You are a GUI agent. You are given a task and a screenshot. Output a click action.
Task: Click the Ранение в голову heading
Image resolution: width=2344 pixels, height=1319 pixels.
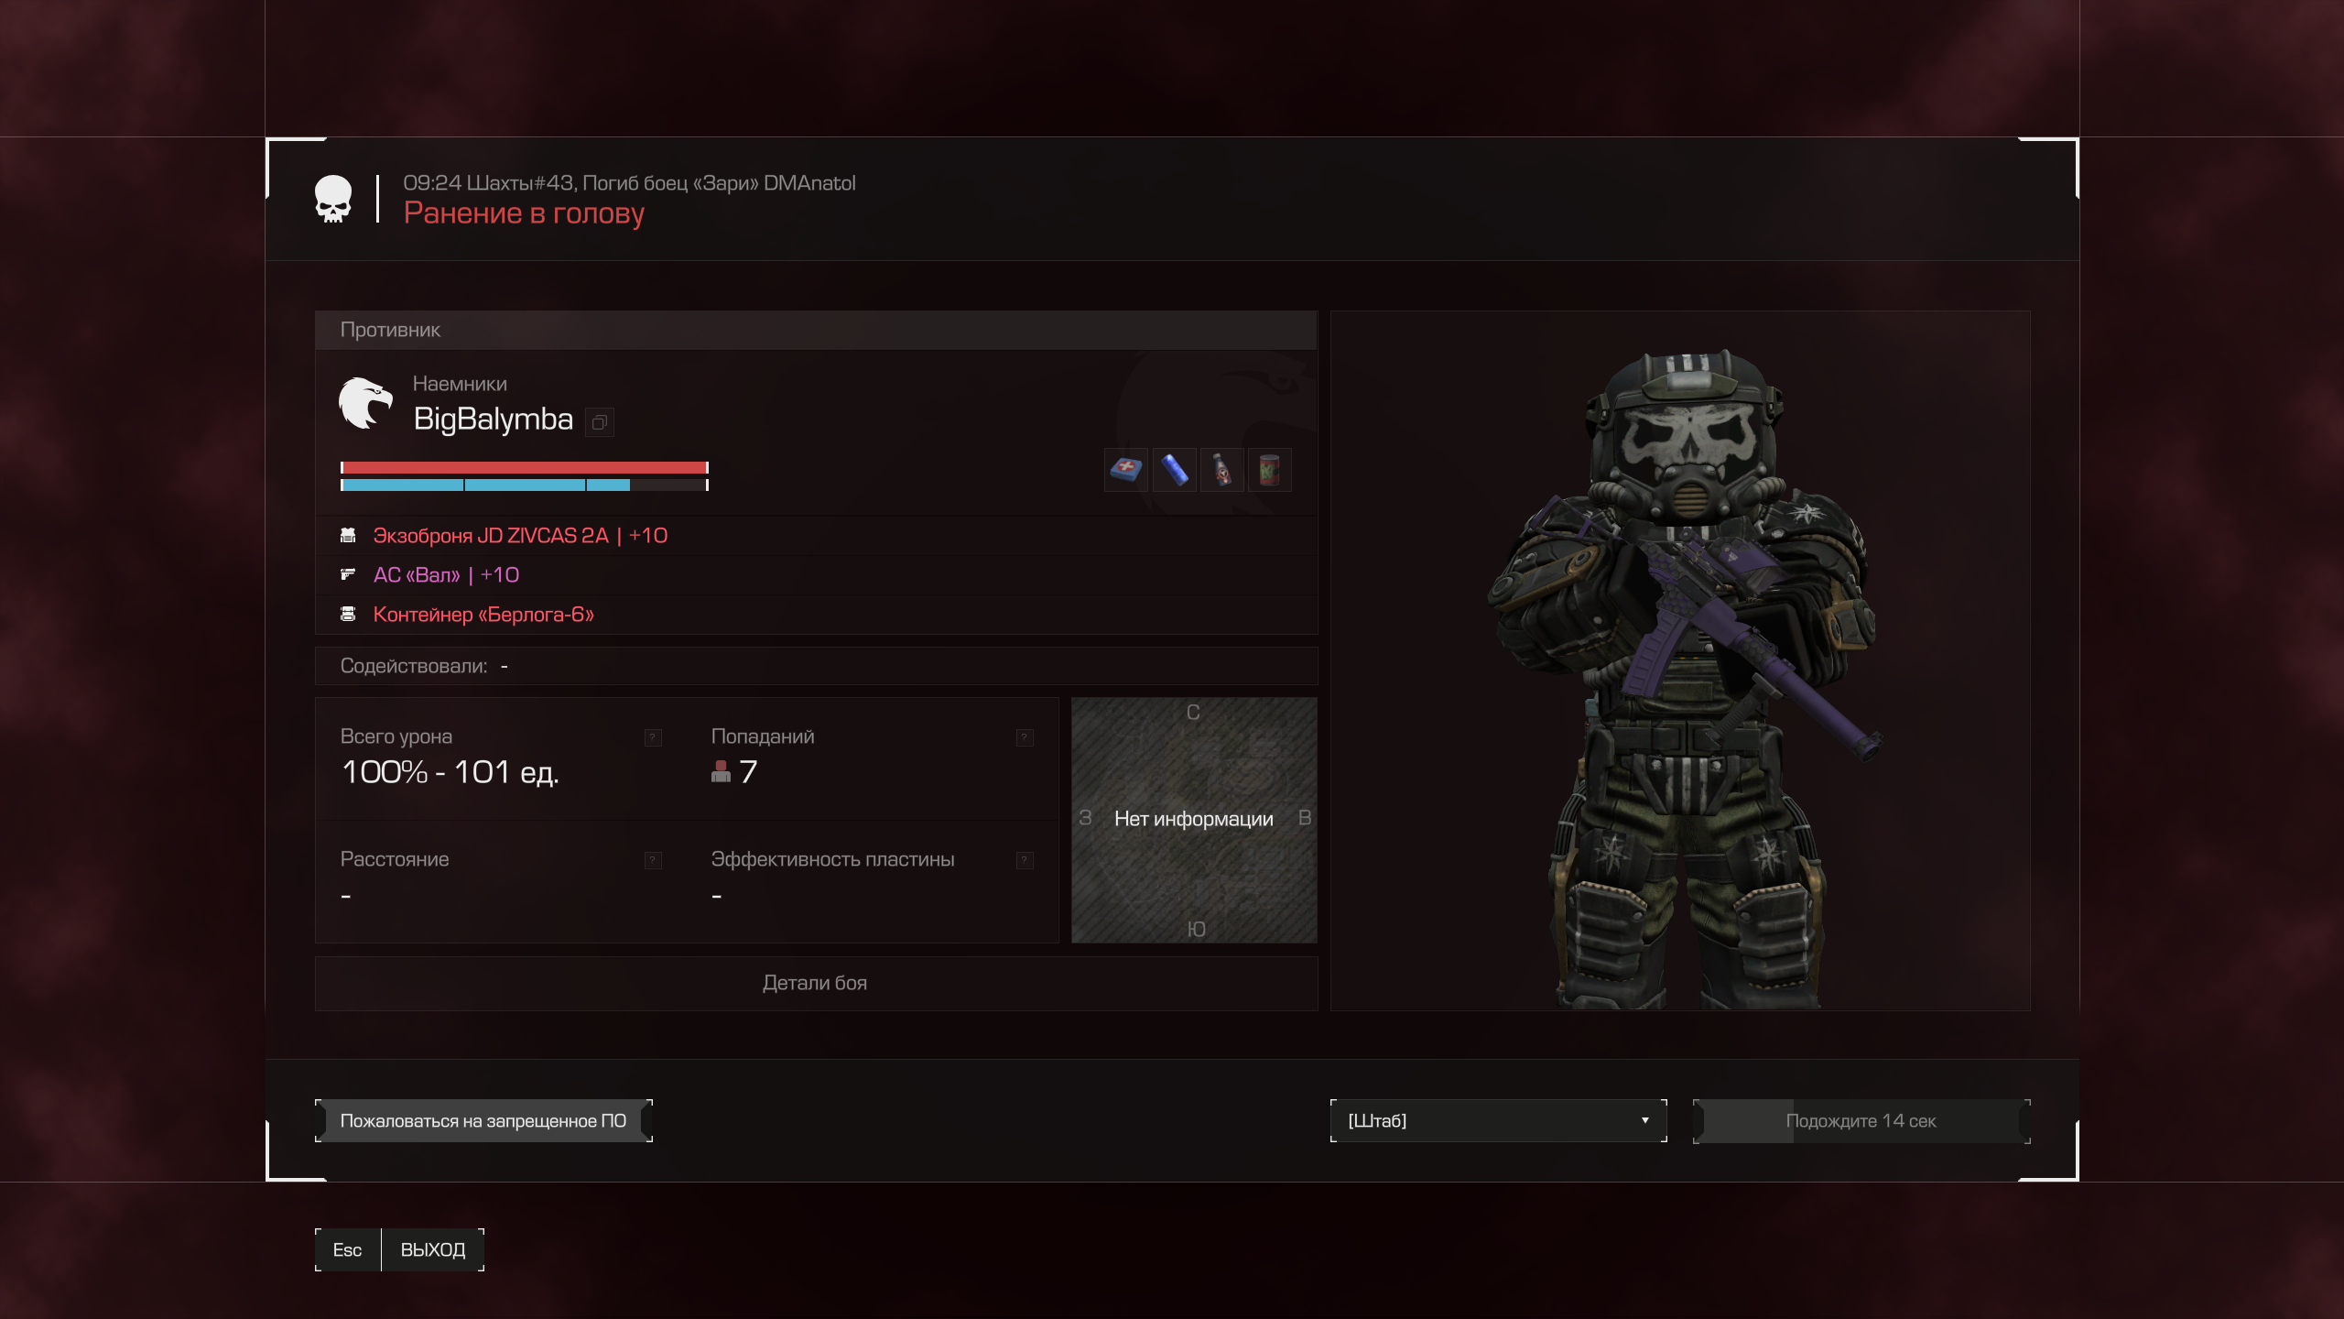(x=524, y=213)
